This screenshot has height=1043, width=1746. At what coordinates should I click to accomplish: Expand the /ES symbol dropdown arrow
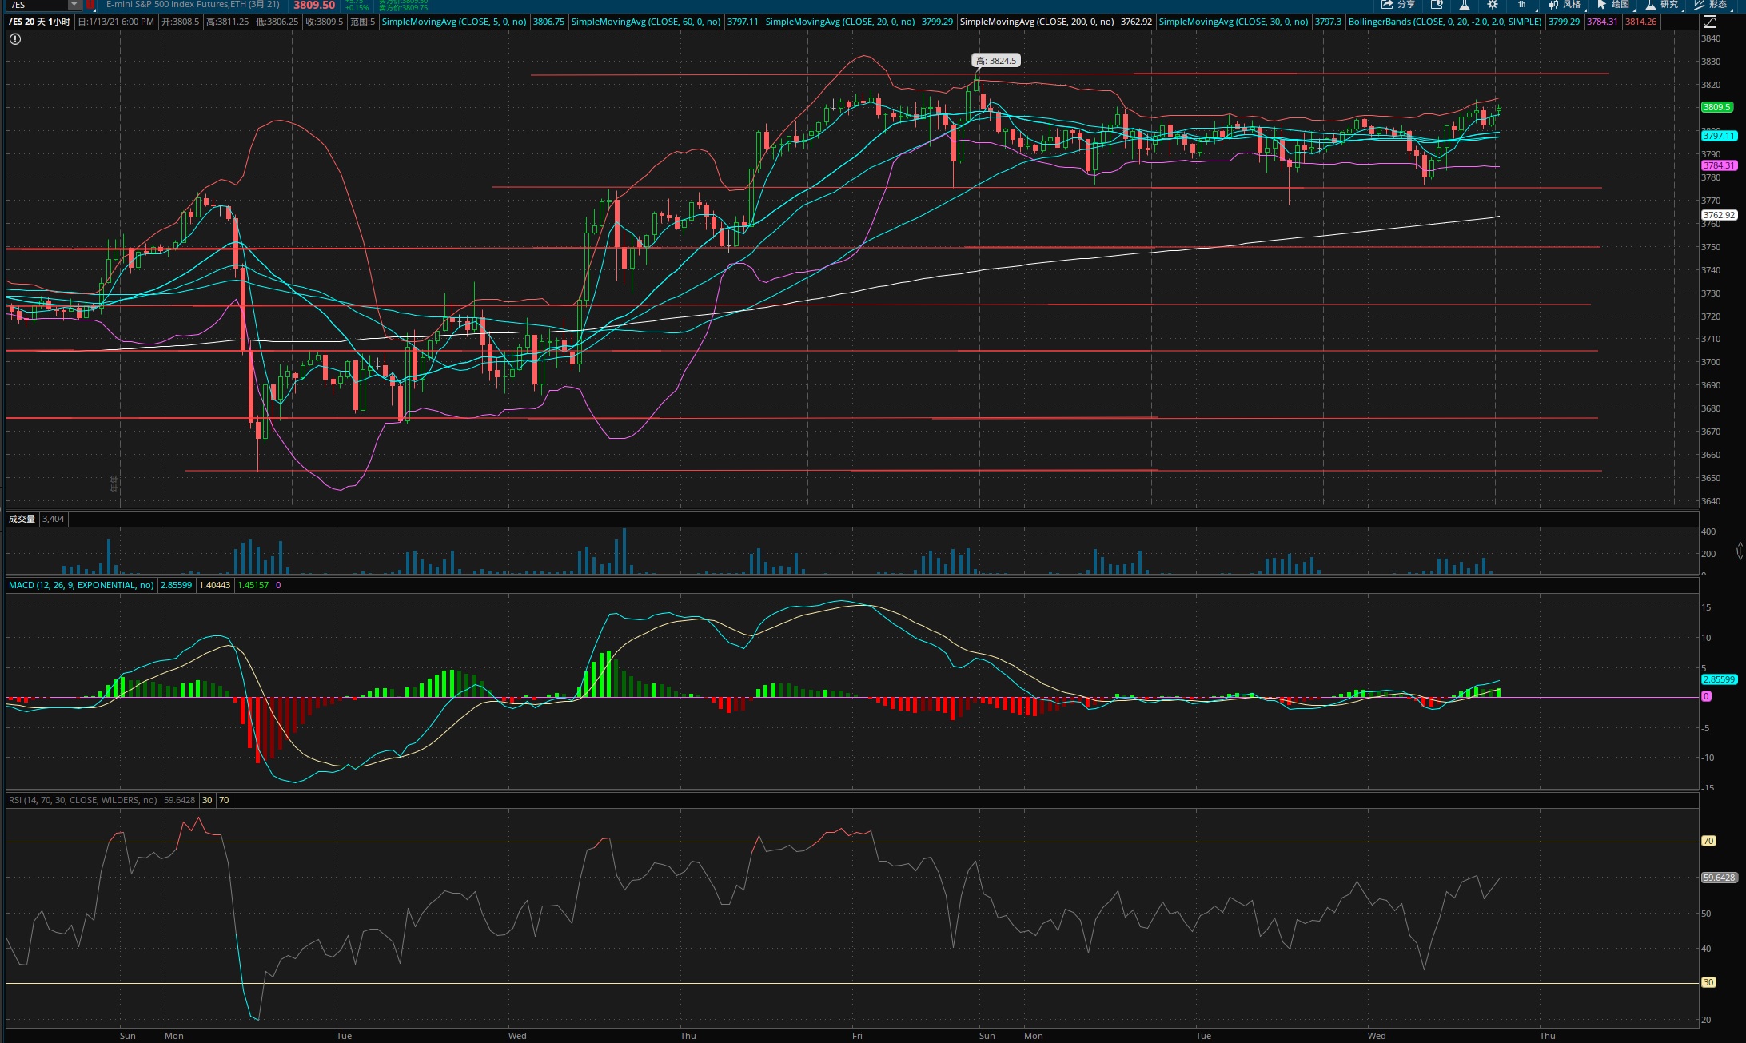(x=74, y=5)
